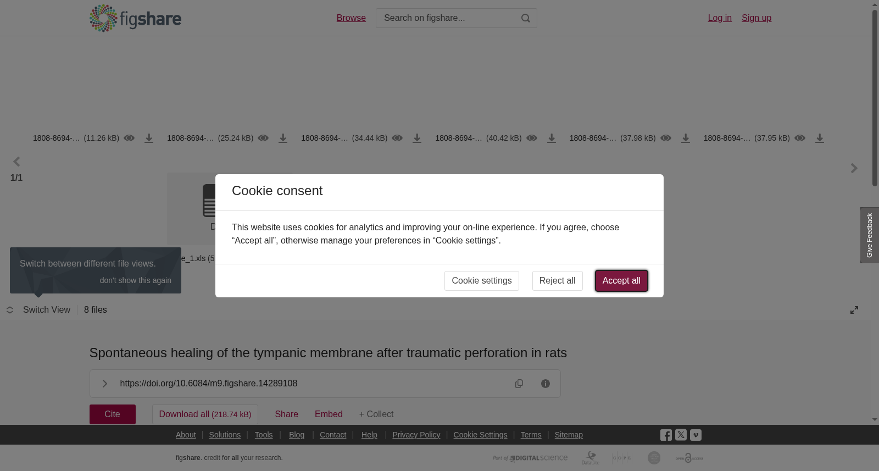Click the DataCite logo
This screenshot has width=879, height=471.
[591, 458]
